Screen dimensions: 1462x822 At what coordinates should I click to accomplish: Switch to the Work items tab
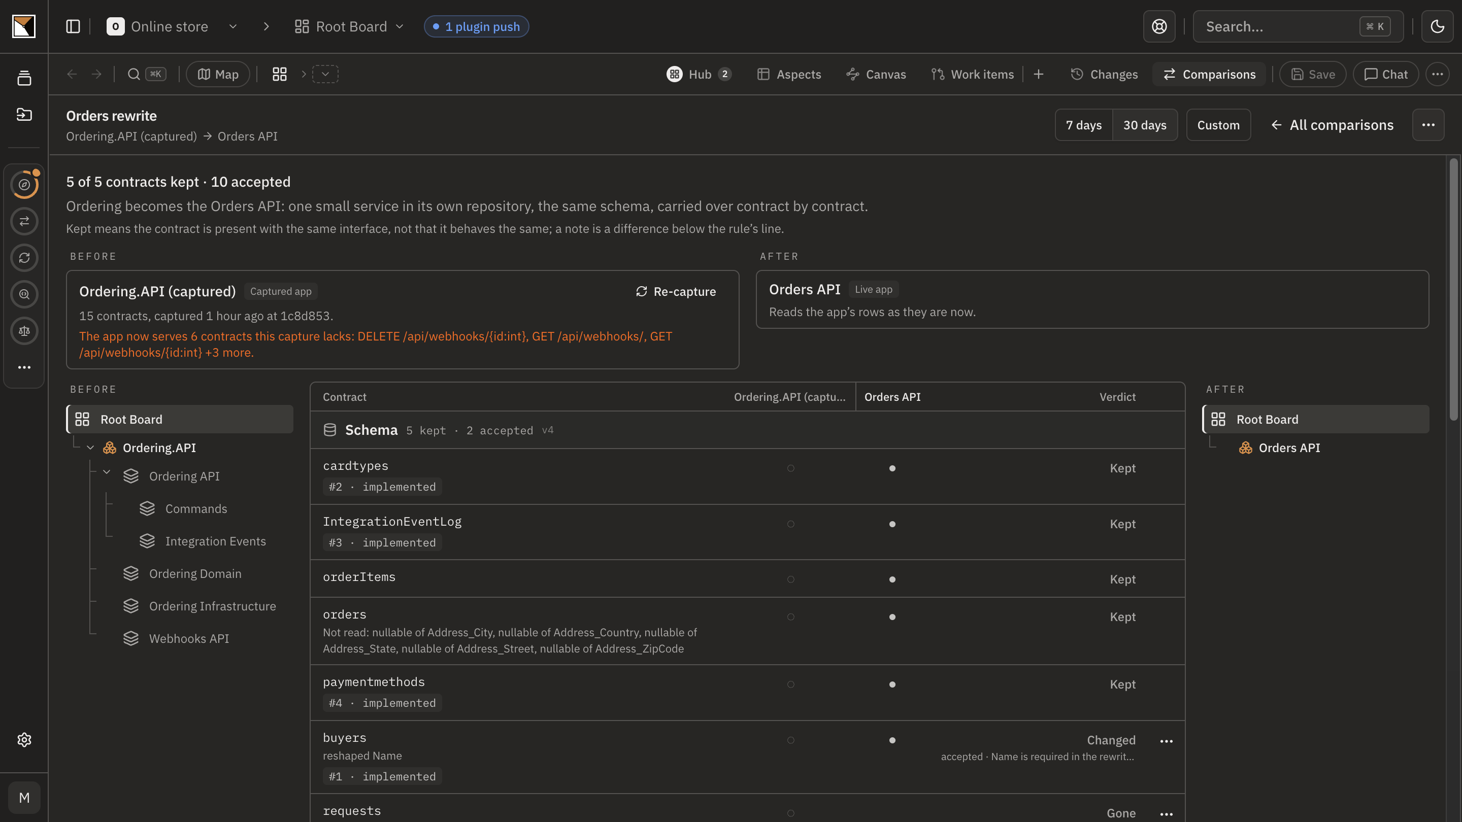click(x=972, y=74)
